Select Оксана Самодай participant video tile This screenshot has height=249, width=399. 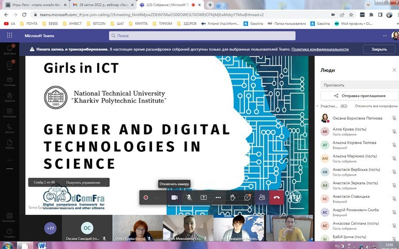87,228
